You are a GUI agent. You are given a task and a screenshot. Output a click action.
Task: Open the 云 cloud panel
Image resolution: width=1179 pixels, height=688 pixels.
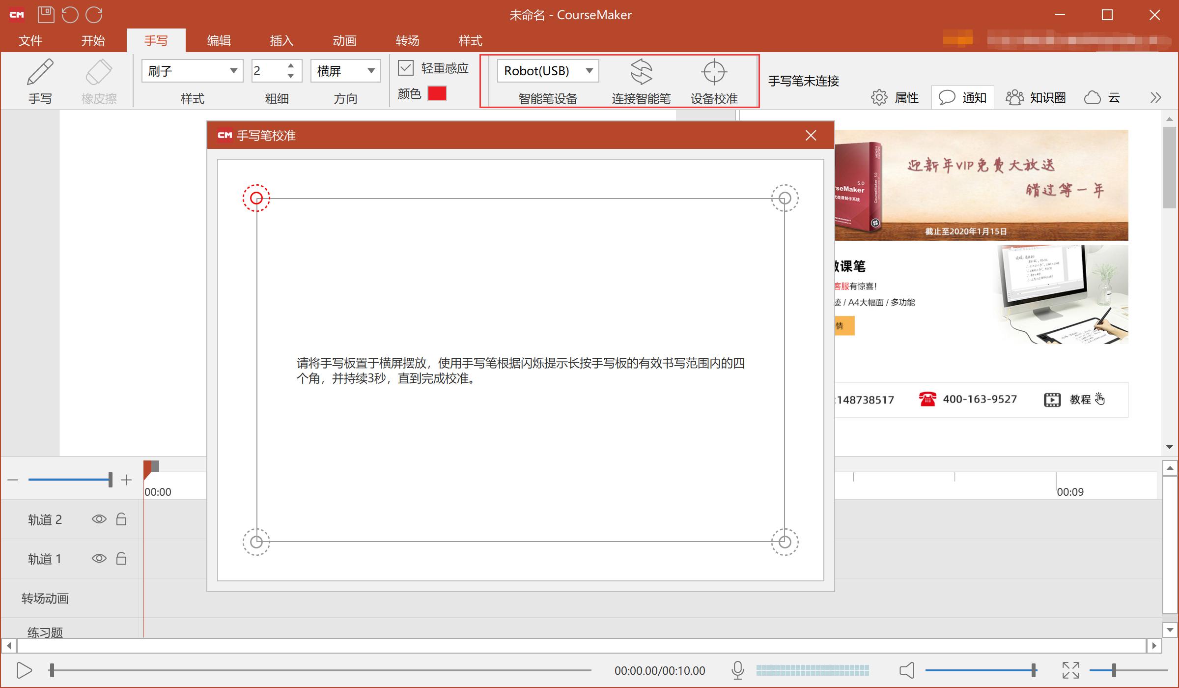click(x=1103, y=97)
